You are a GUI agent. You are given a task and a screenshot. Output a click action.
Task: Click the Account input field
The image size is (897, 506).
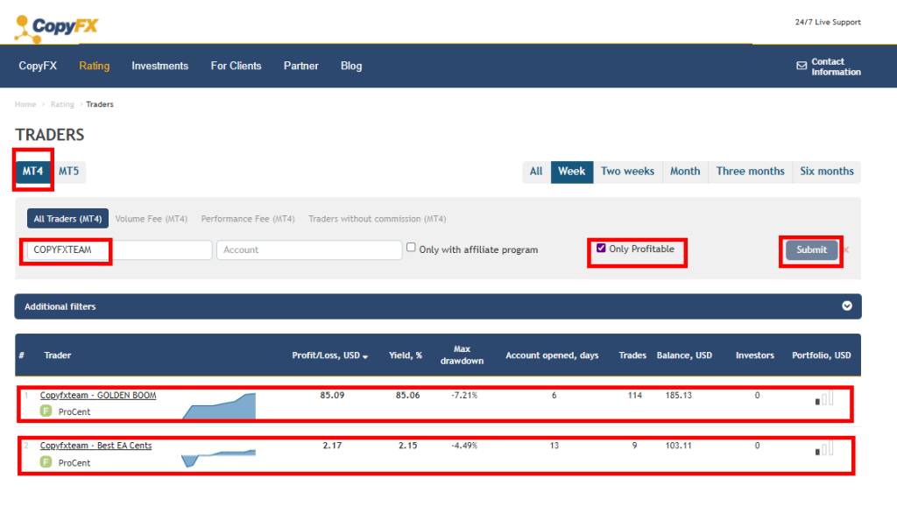(309, 249)
